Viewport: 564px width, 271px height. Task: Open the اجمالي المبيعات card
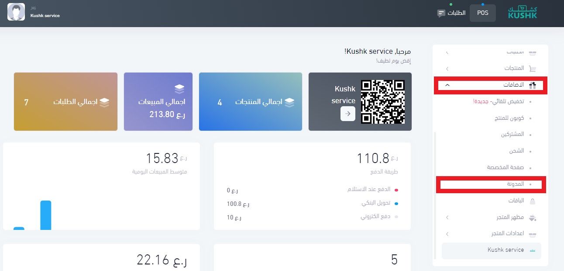[158, 102]
